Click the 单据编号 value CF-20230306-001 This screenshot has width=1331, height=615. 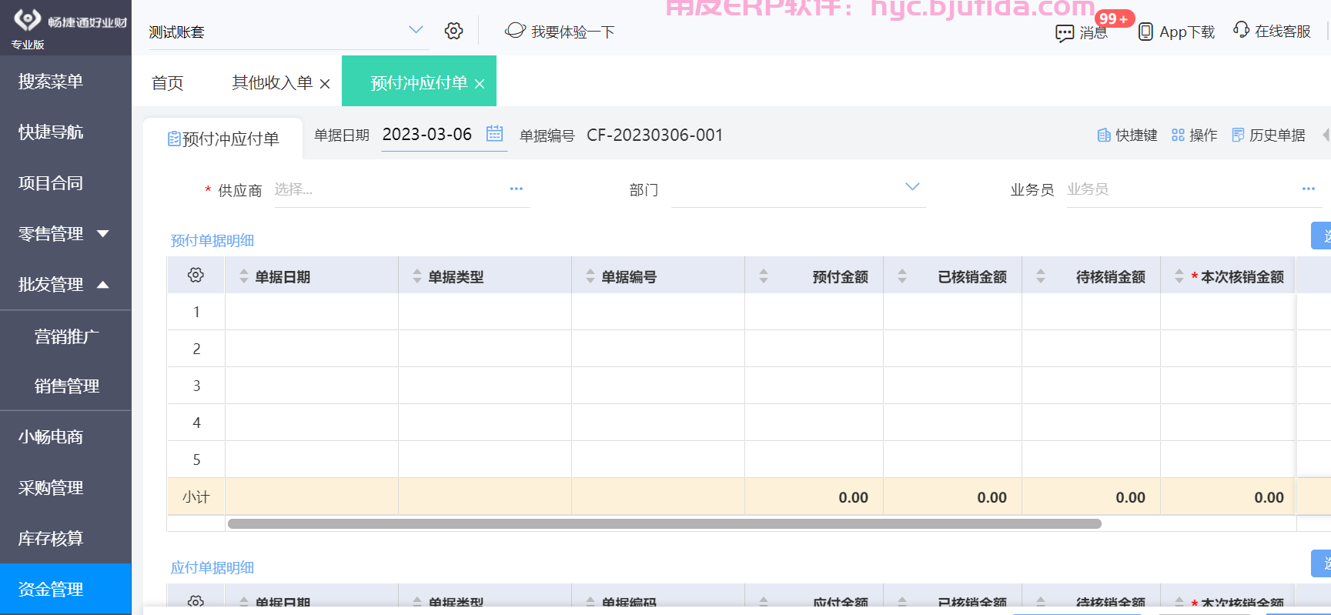coord(655,135)
